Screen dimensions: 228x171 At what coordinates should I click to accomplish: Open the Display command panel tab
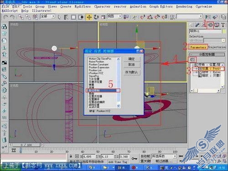(x=217, y=25)
